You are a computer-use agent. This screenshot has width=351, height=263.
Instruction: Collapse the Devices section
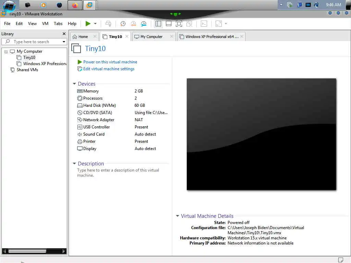pyautogui.click(x=74, y=84)
